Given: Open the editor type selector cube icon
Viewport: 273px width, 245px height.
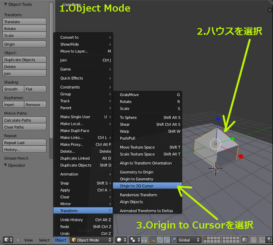Looking at the screenshot, I should tap(8, 240).
